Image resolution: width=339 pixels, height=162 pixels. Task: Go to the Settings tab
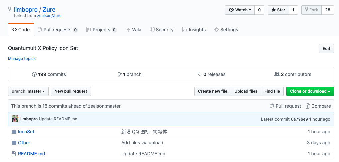click(x=226, y=30)
